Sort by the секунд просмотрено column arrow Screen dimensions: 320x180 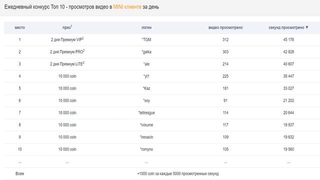(x=306, y=27)
